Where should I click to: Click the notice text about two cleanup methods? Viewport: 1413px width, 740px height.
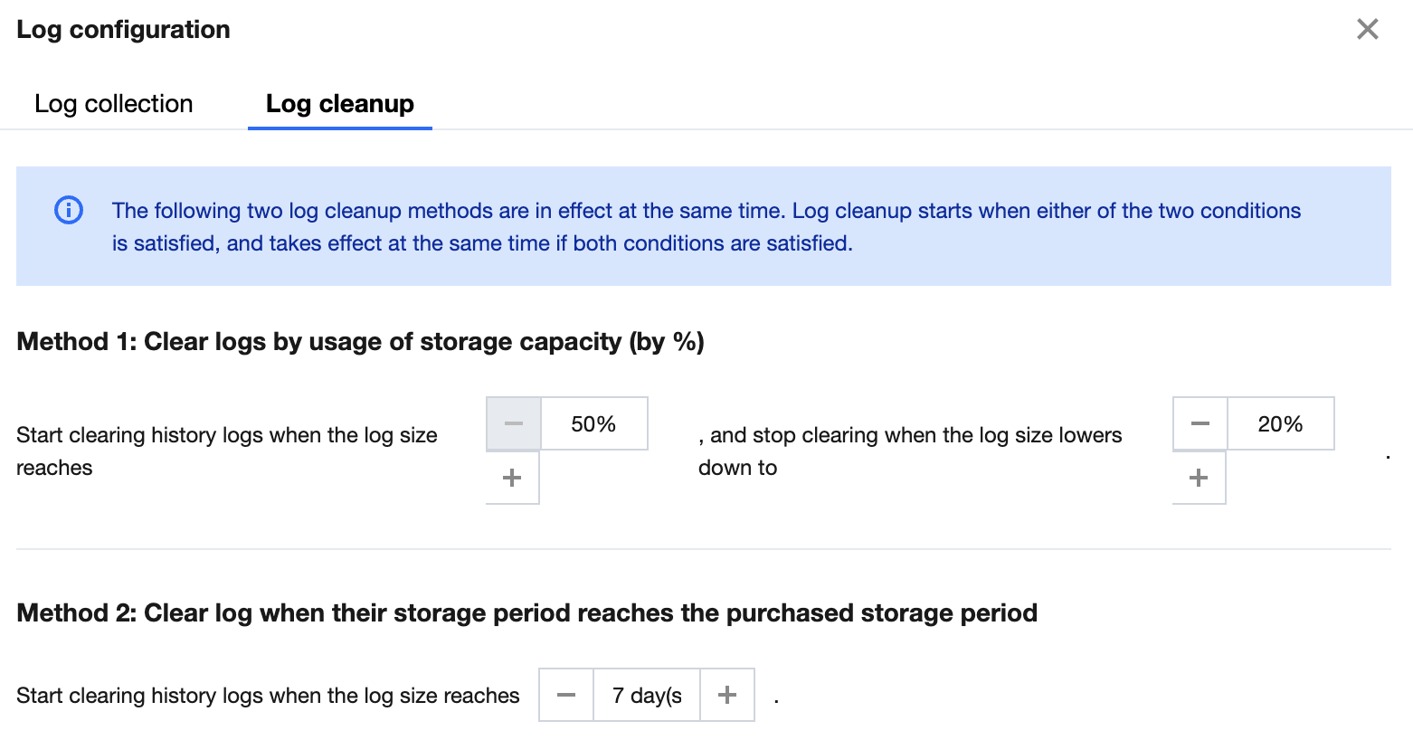coord(706,226)
